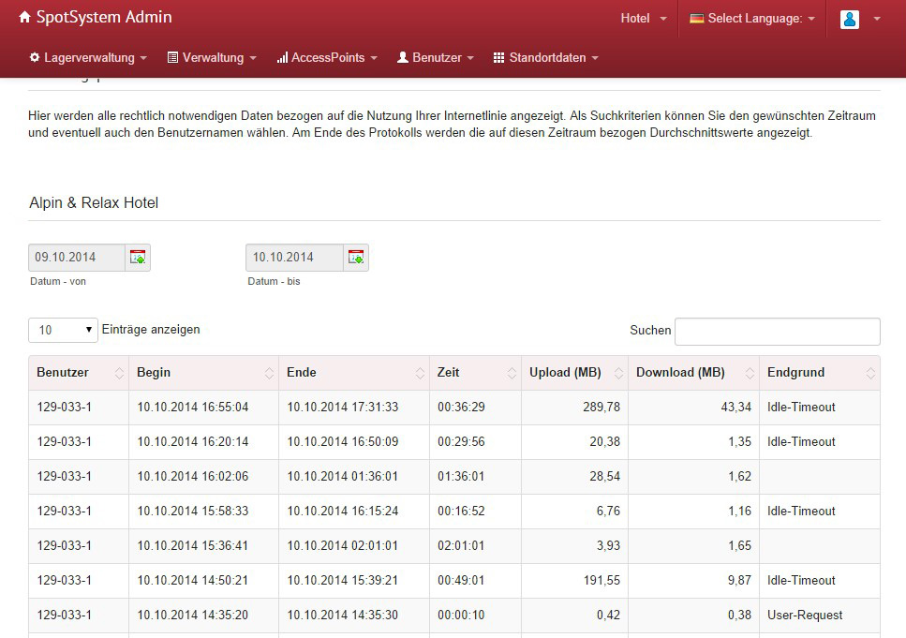
Task: Open the Lagerverwaltung menu
Action: (x=88, y=57)
